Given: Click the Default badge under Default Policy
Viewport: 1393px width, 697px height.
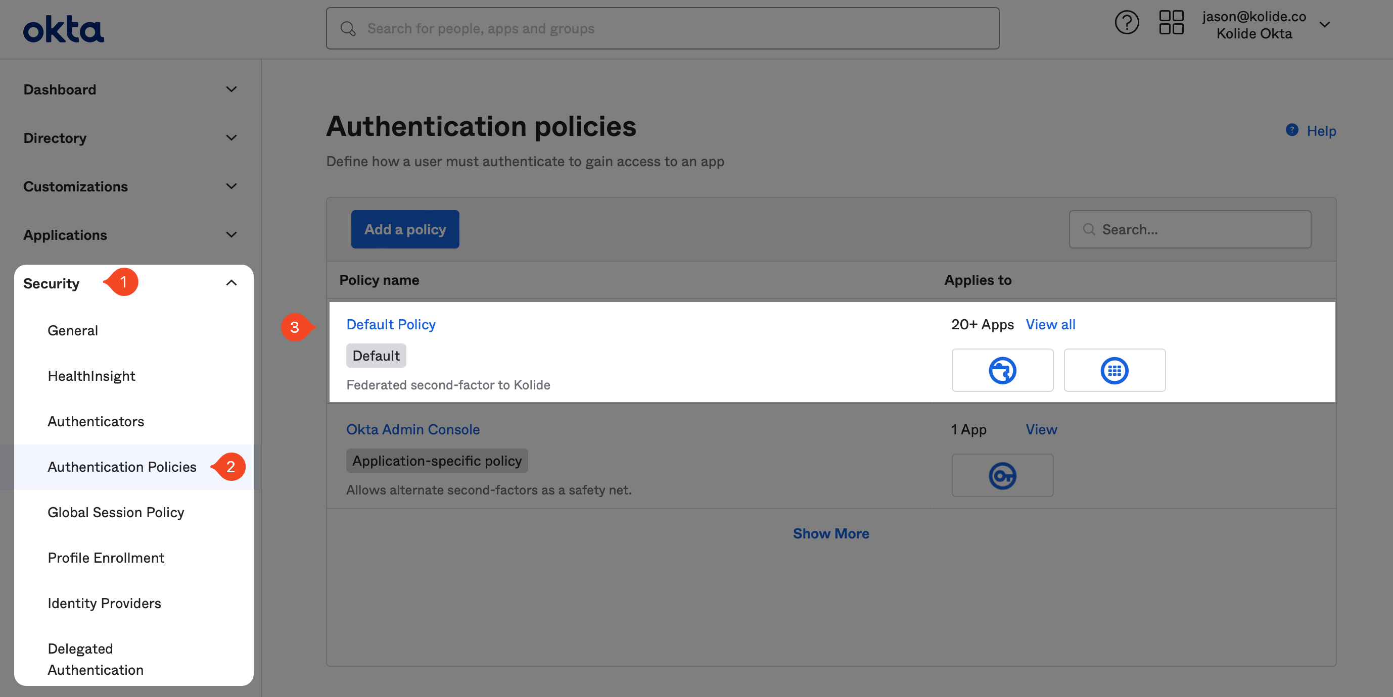Looking at the screenshot, I should coord(376,356).
